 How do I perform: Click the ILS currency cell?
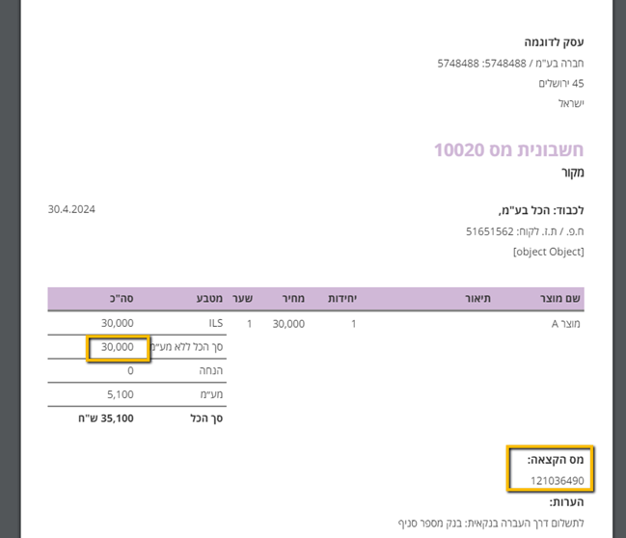[x=216, y=323]
